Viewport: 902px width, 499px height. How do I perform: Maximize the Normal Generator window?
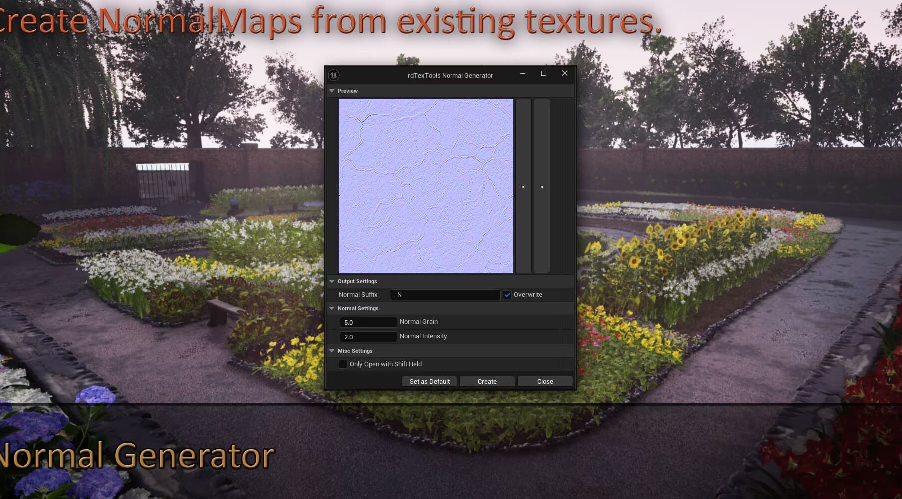[x=544, y=73]
